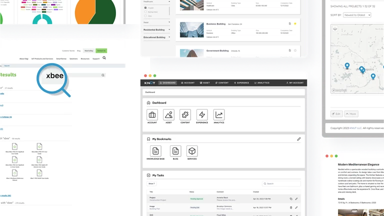
Task: Click the search field magnifier on results page
Action: coord(103,75)
